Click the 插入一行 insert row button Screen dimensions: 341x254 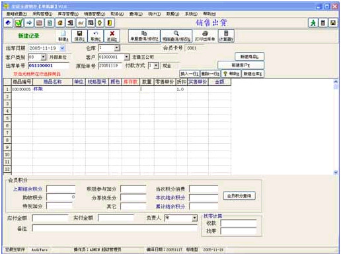(x=190, y=74)
